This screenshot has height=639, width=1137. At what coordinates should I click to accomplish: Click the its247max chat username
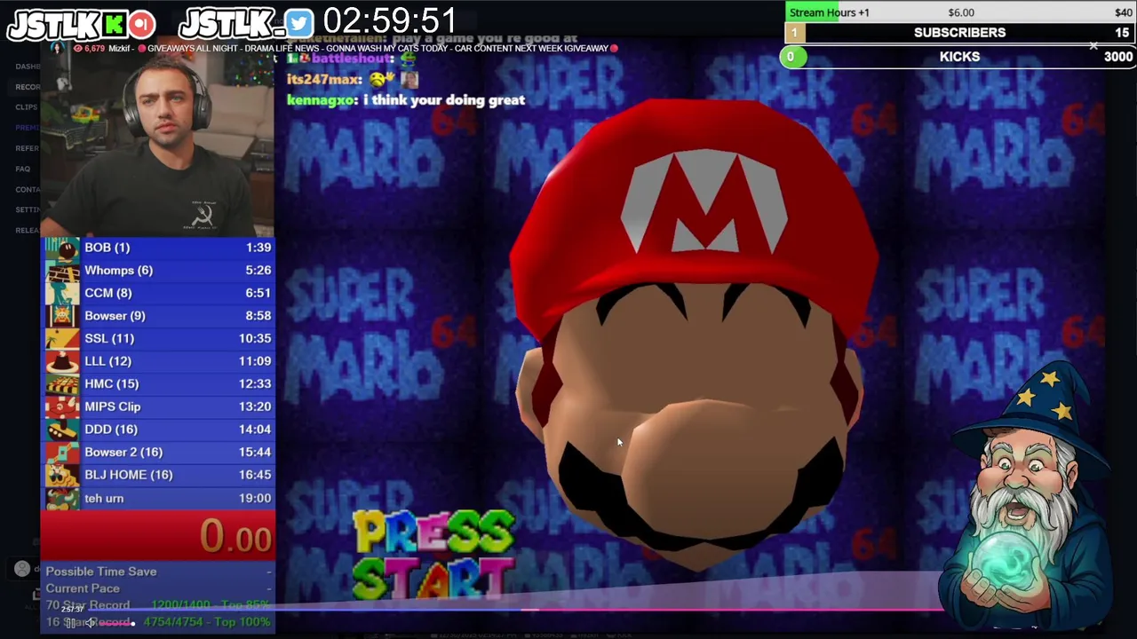click(324, 80)
